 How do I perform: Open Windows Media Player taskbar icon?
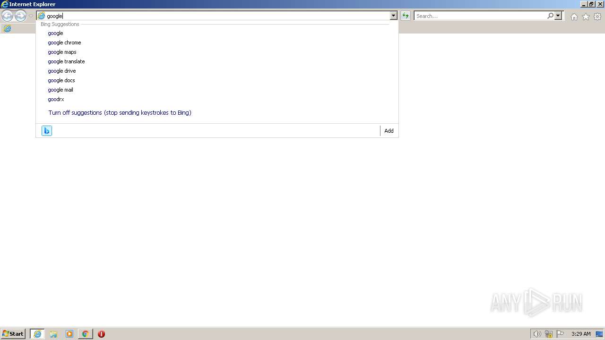click(69, 334)
